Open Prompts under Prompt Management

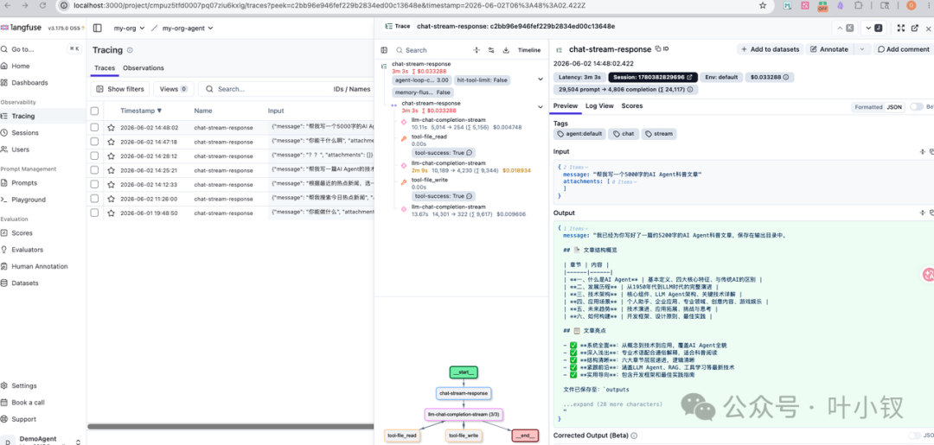pos(24,182)
